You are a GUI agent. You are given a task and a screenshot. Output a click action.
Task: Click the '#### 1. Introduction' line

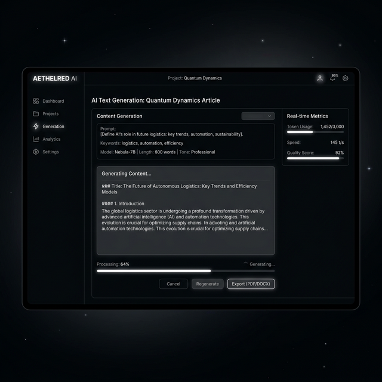pos(123,204)
